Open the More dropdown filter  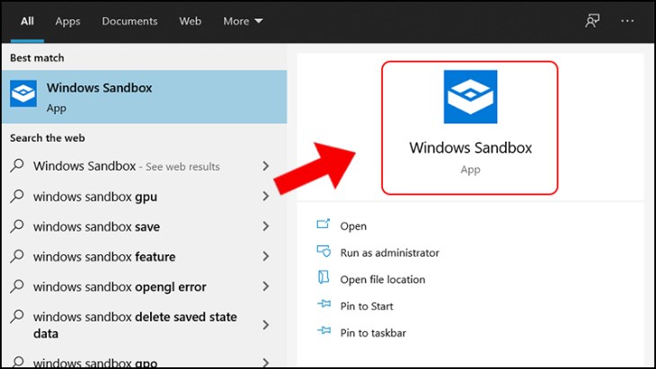[243, 21]
